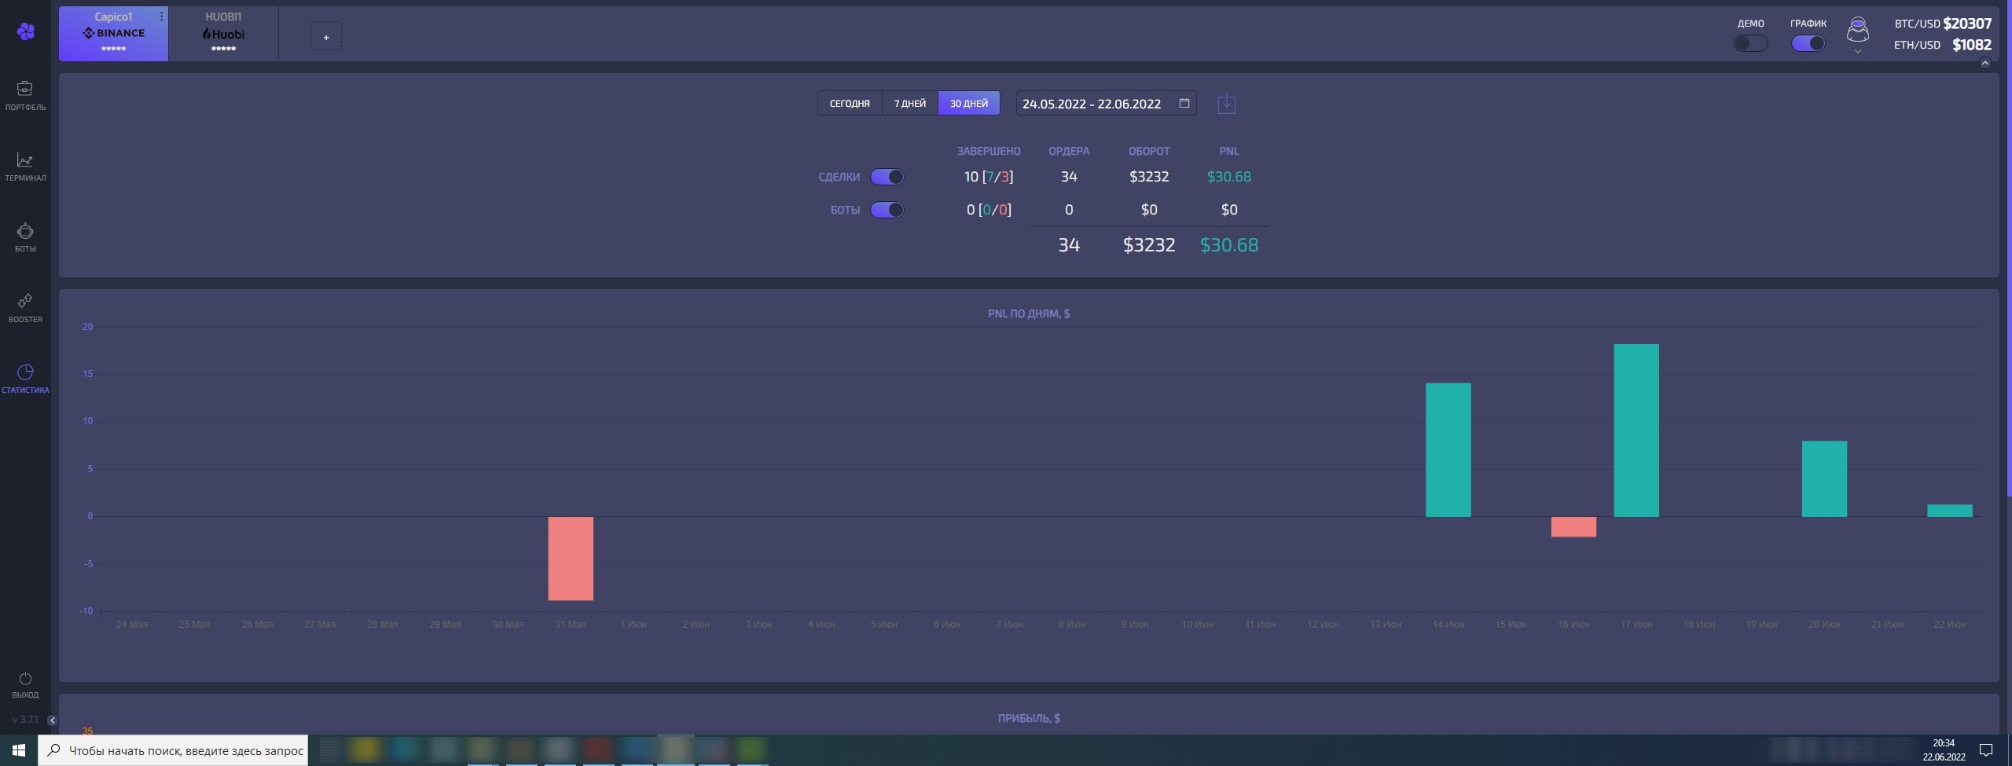Toggle the Демо demo mode switch
This screenshot has height=766, width=2012.
click(1750, 44)
